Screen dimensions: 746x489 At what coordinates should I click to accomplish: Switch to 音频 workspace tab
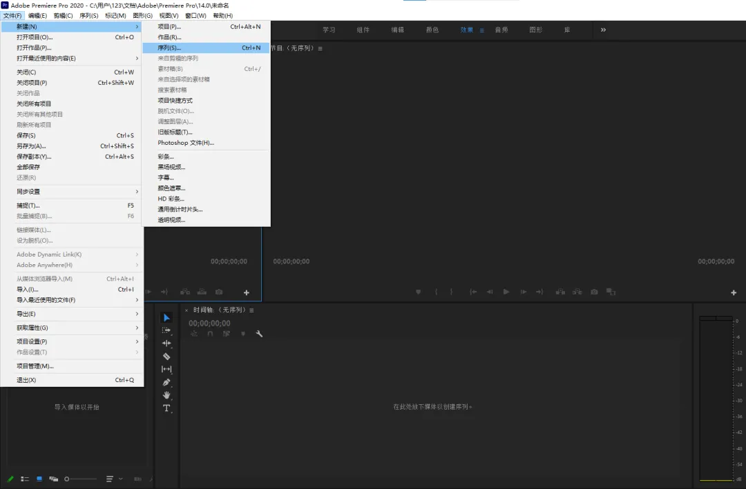point(501,30)
